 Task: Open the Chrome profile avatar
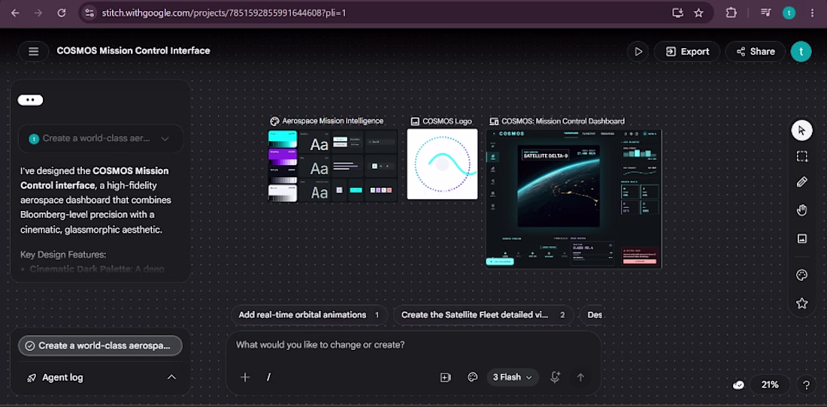(x=789, y=13)
